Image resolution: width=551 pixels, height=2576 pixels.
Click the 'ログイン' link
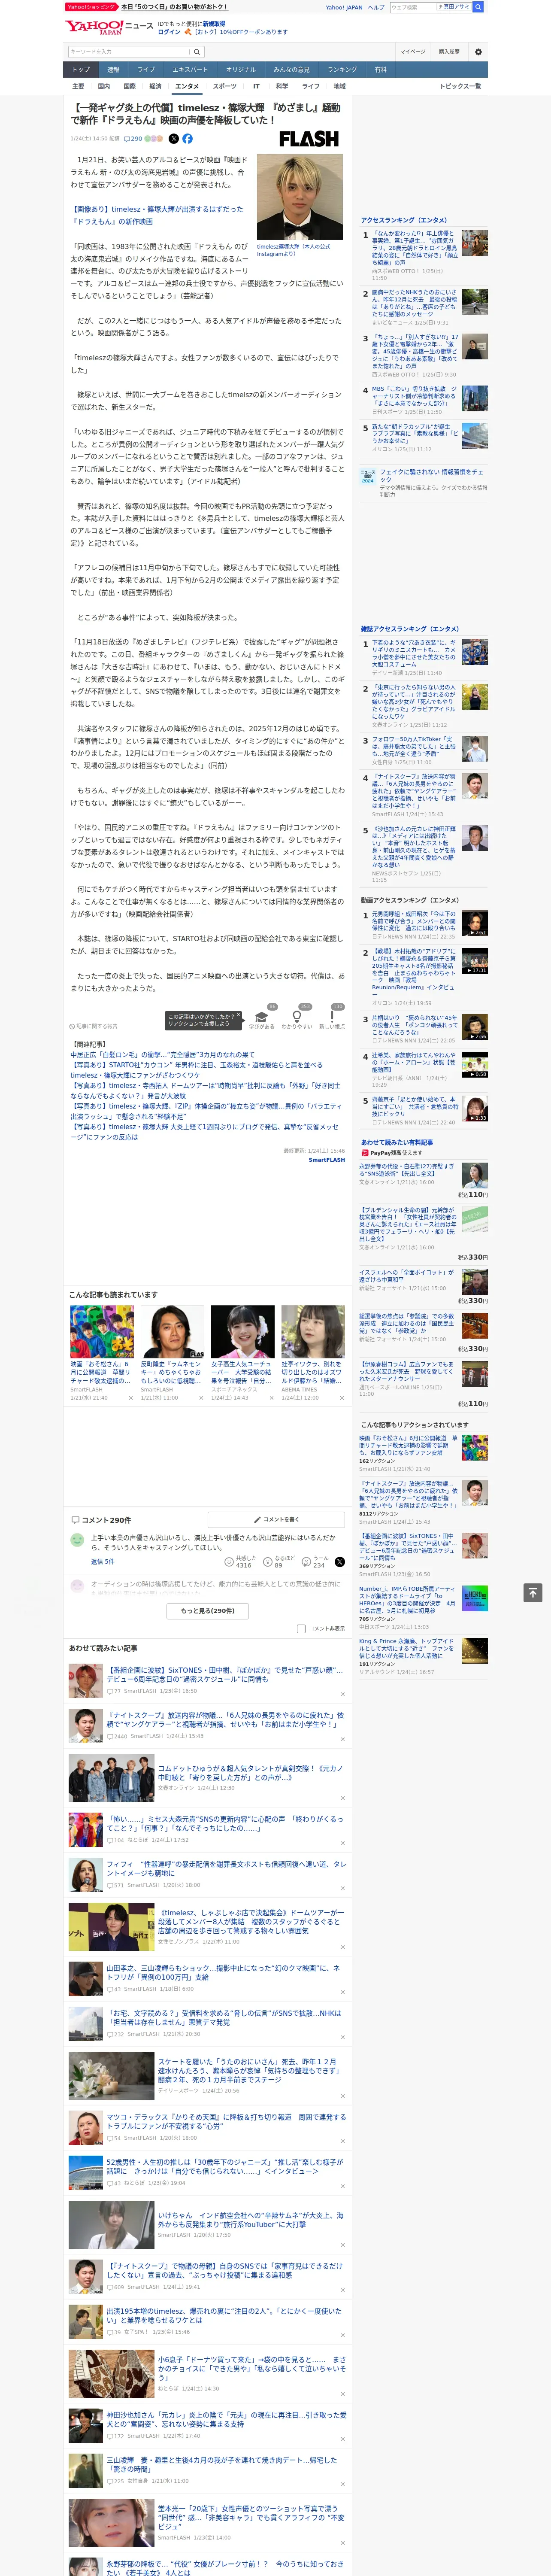point(169,32)
